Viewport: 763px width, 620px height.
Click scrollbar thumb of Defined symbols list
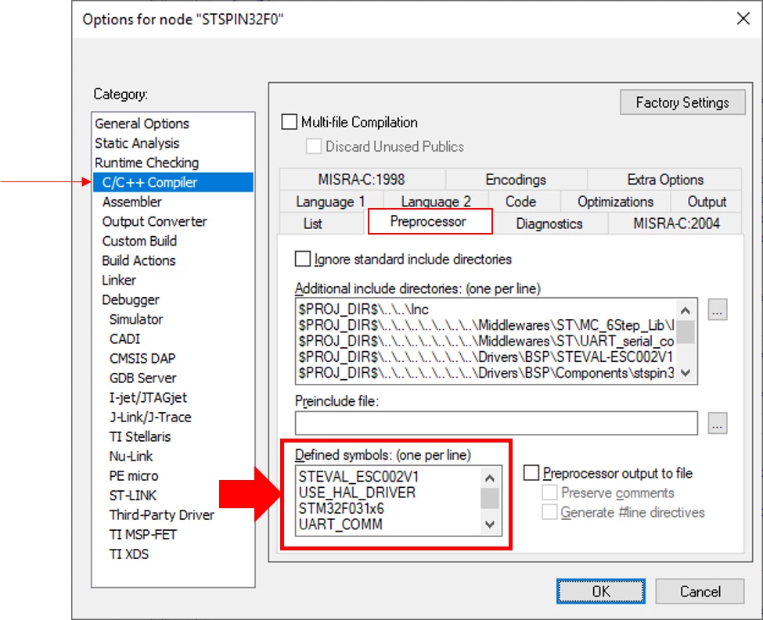coord(490,498)
